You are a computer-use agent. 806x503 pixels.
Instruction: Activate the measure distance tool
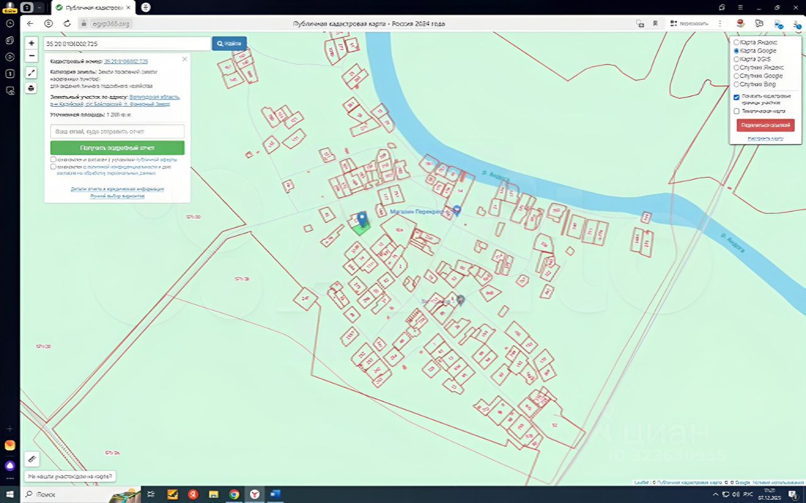point(31,73)
